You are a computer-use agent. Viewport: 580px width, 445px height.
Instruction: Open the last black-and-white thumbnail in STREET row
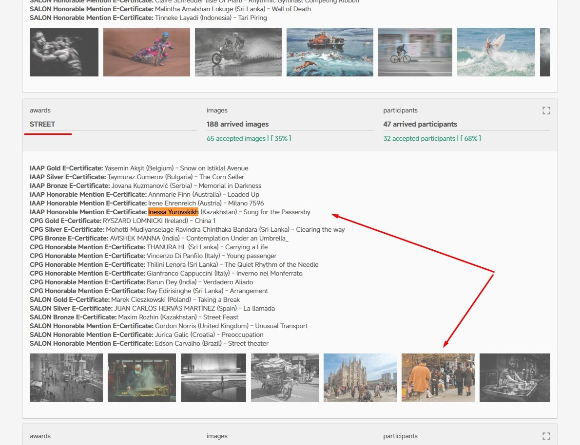(515, 378)
